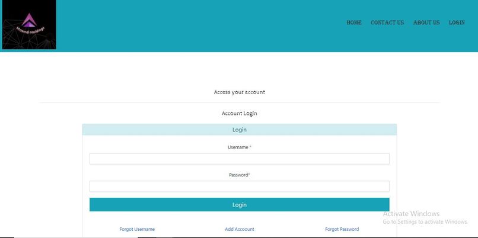Focus the Password input field
Screen dimensions: 478x238
click(x=240, y=186)
